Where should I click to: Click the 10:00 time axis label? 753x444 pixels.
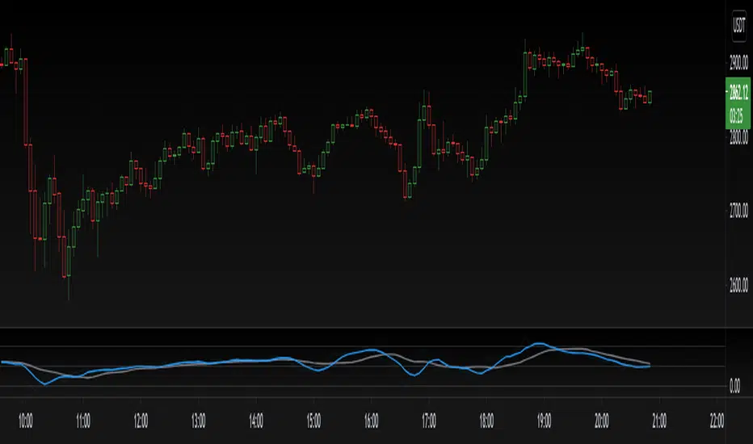pos(26,421)
